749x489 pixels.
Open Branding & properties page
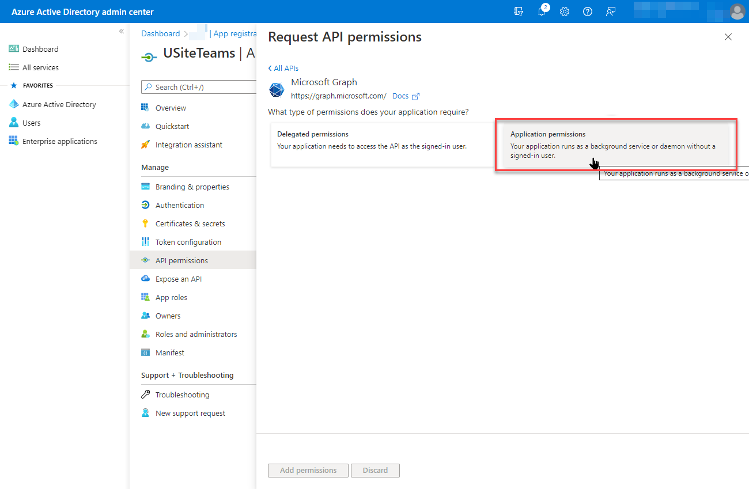point(193,187)
